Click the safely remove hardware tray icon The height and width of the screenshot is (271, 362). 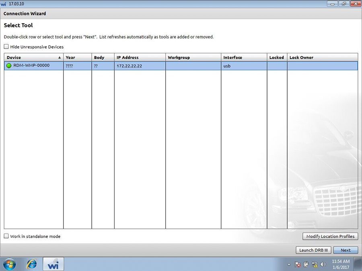coord(306,264)
